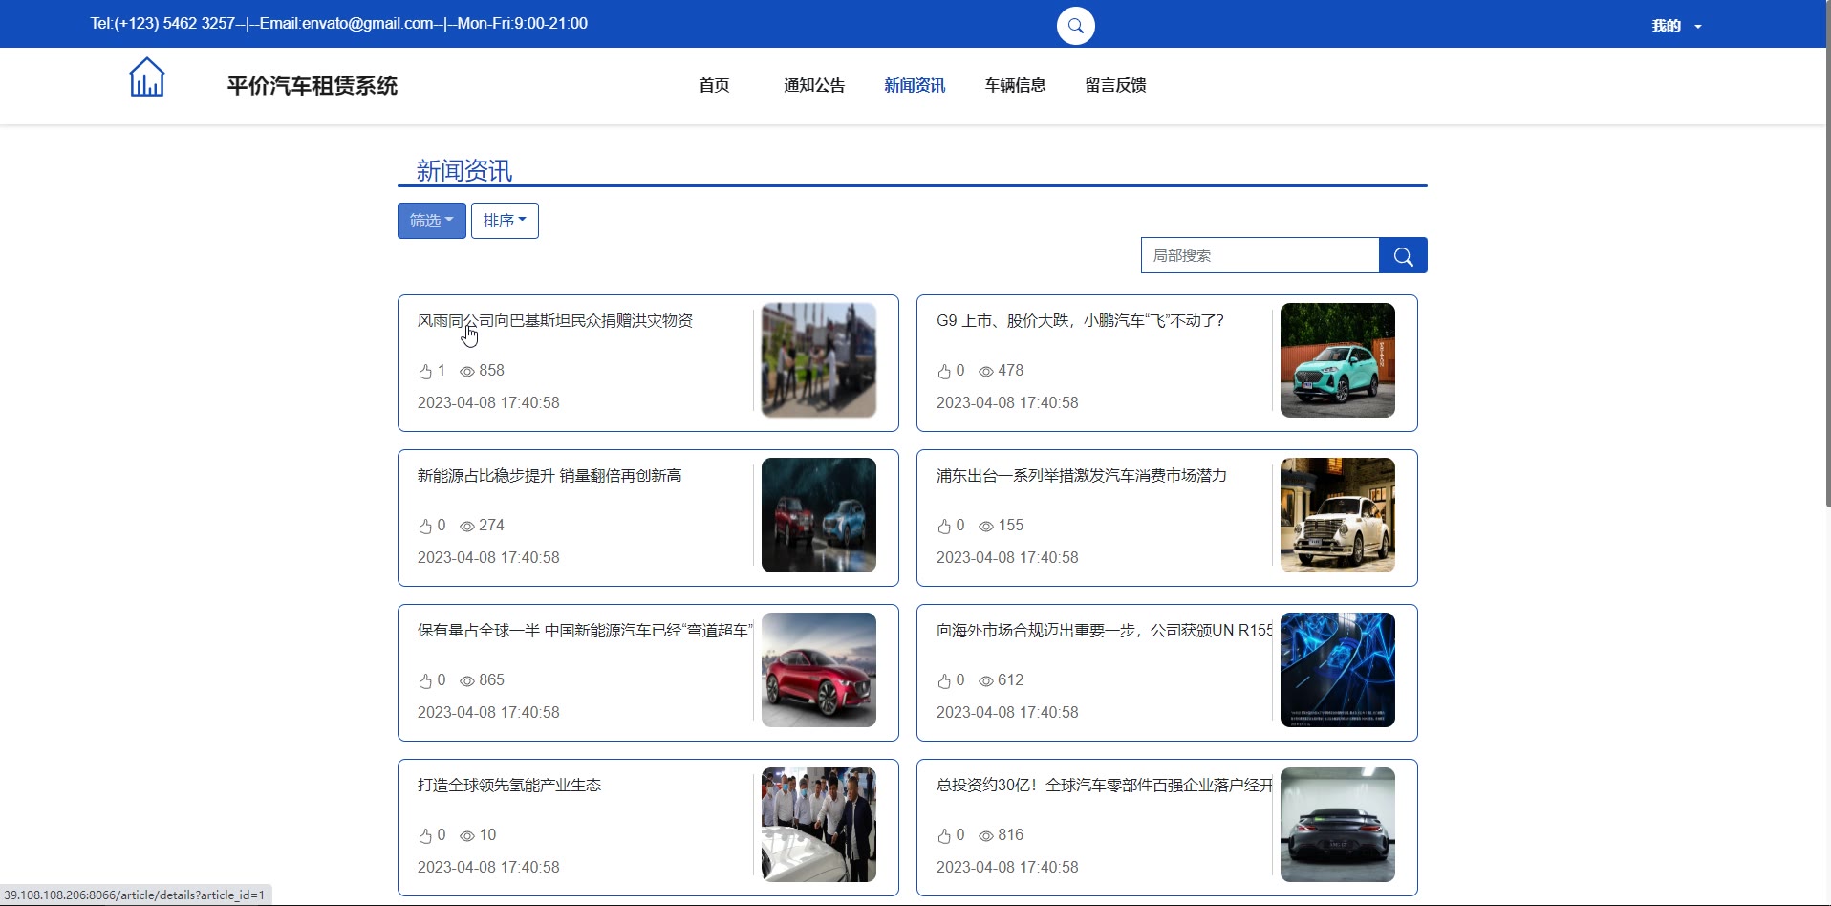Click thumbs-up icon on 风雨同公司 article
1831x906 pixels.
pos(425,371)
